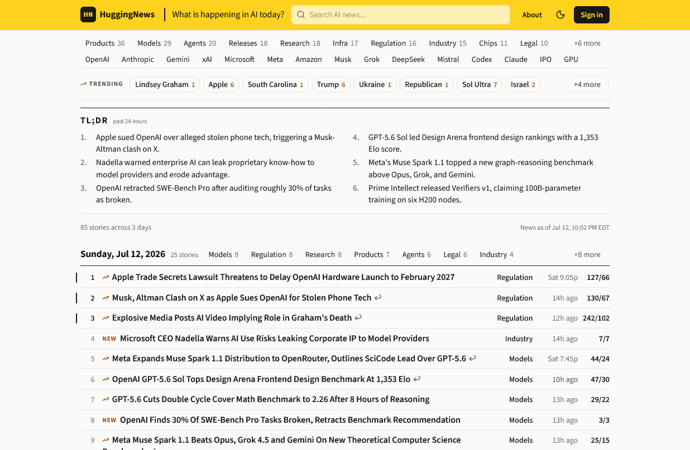The image size is (690, 450).
Task: Filter by Microsoft tag
Action: tap(239, 59)
